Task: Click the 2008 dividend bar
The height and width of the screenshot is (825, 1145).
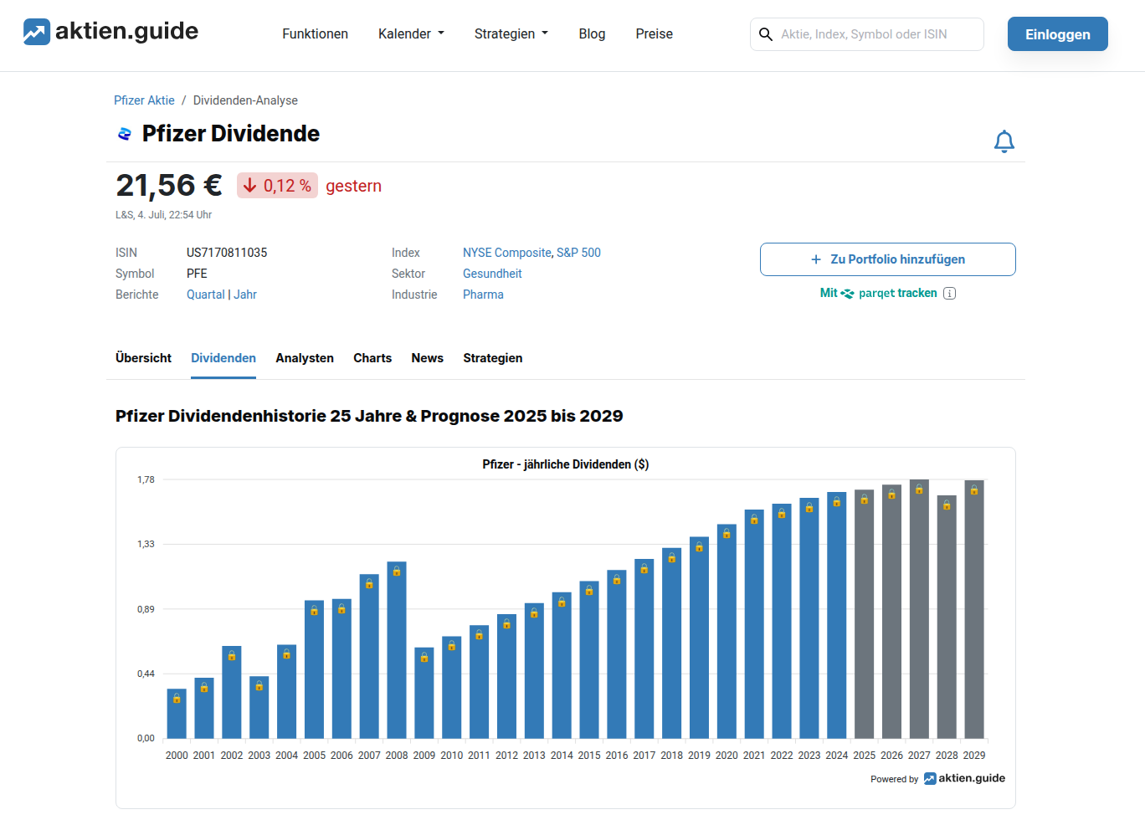Action: (397, 650)
